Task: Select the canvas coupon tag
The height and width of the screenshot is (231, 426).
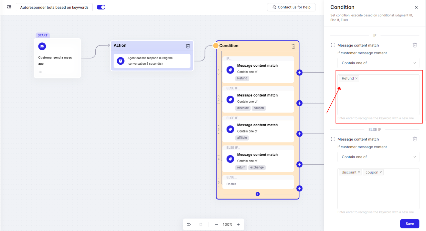Action: pos(259,108)
